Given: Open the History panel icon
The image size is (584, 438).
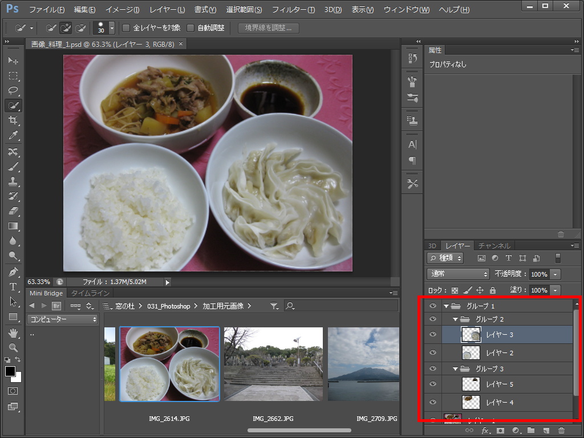Looking at the screenshot, I should click(x=412, y=58).
